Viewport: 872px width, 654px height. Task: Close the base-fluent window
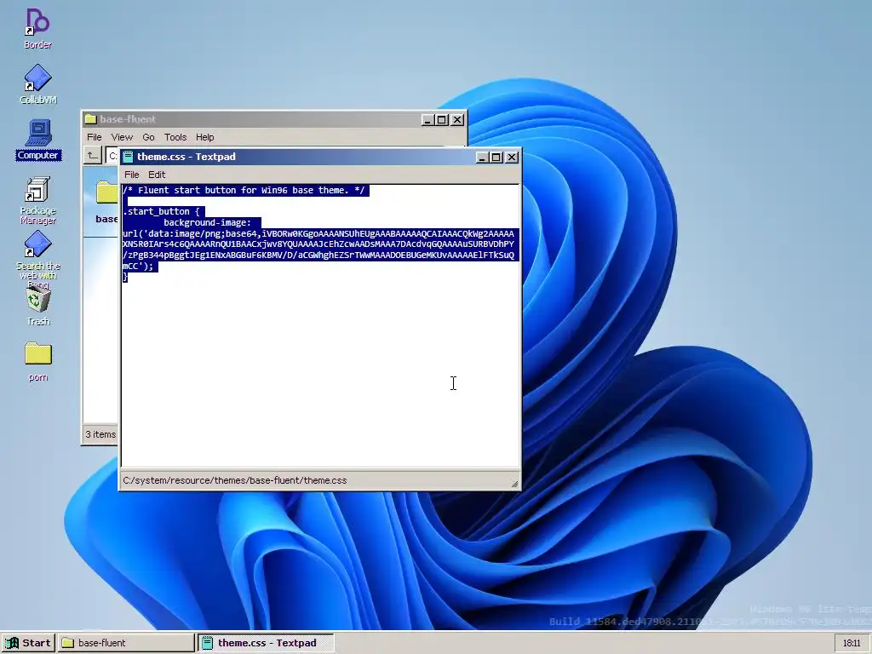click(x=457, y=119)
